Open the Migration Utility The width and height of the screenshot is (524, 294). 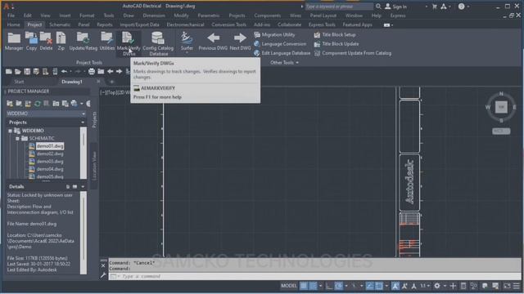click(274, 34)
